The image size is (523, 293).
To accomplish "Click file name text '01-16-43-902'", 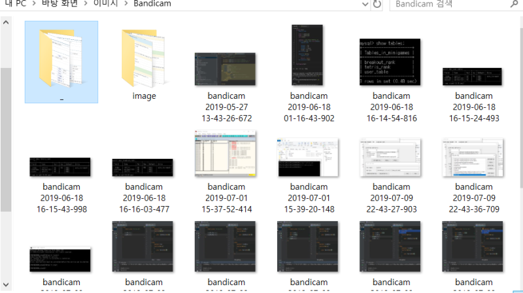I will click(x=309, y=118).
